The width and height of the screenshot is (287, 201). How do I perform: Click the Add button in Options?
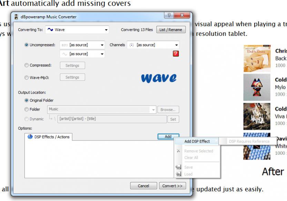click(x=168, y=136)
